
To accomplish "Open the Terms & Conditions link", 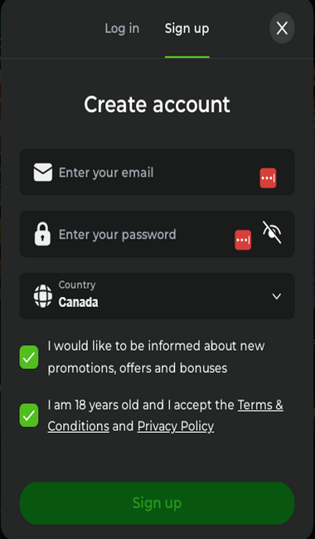I will [165, 415].
